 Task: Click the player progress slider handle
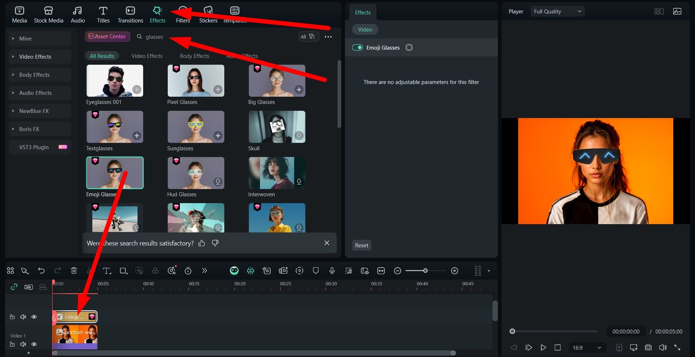pyautogui.click(x=512, y=331)
